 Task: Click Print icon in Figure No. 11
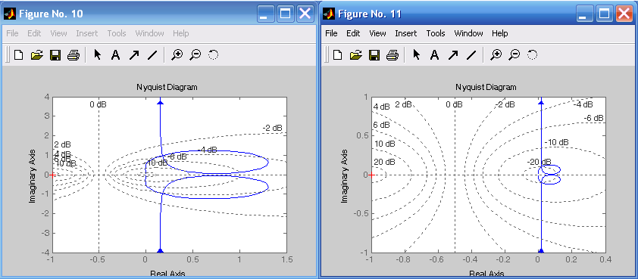point(392,55)
